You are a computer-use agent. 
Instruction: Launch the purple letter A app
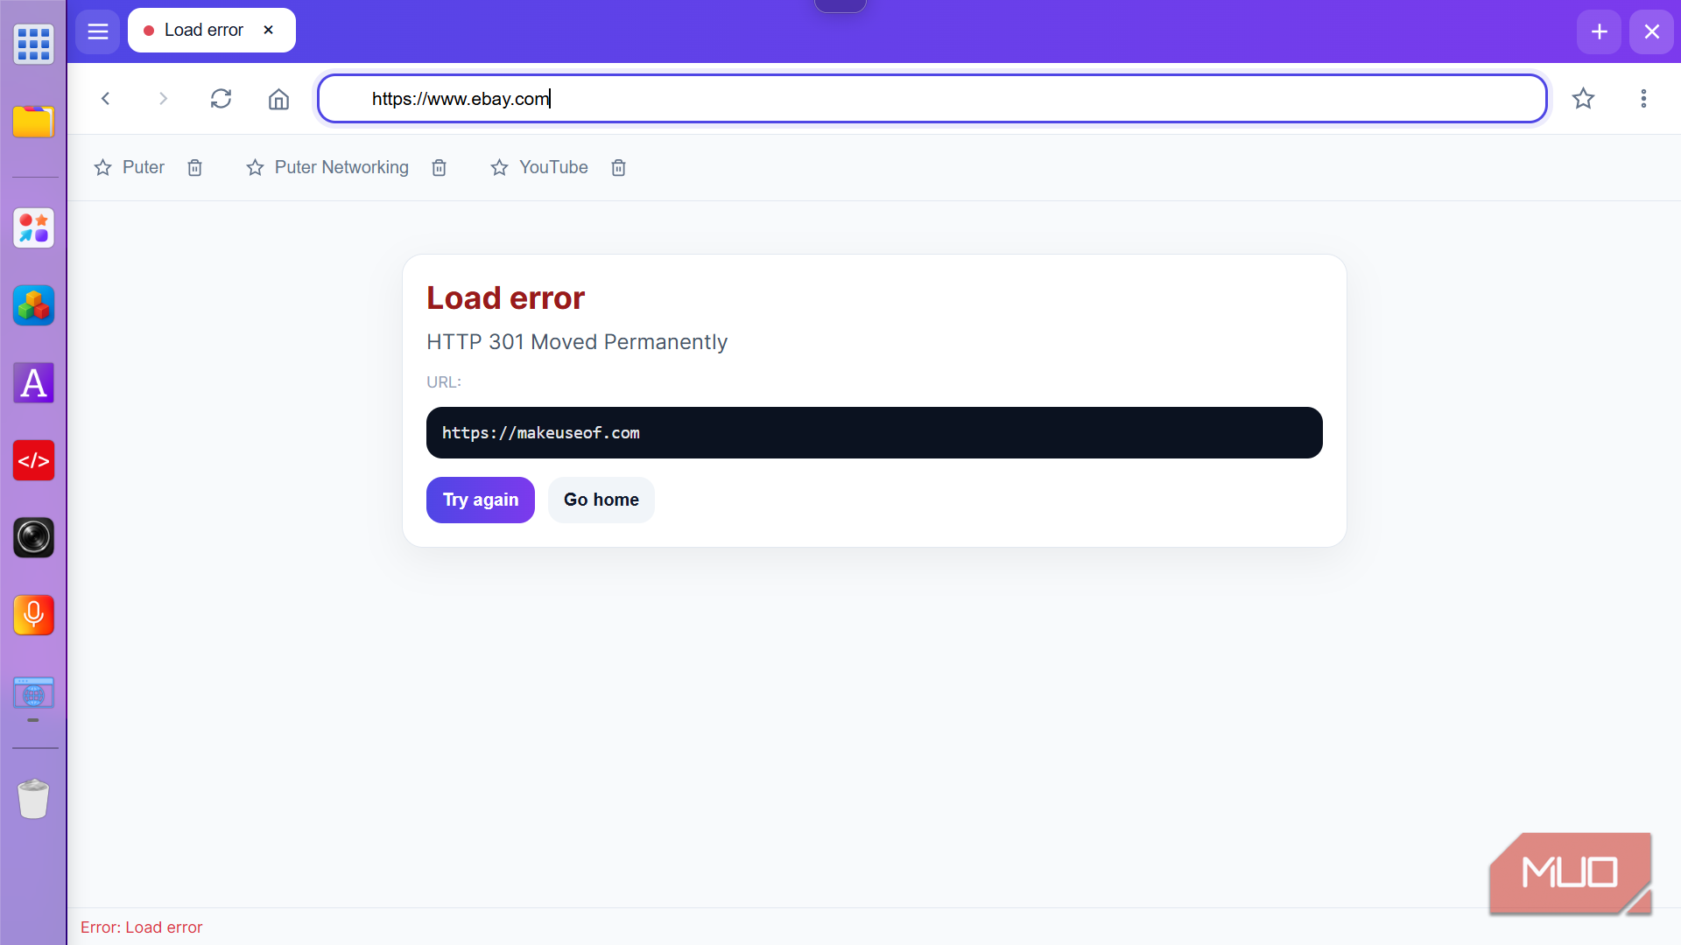tap(33, 382)
